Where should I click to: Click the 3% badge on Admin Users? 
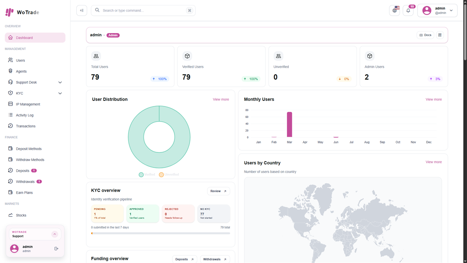(435, 79)
